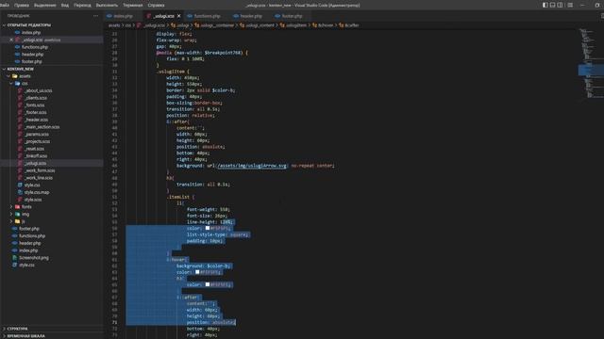Click css breadcrumb segment
This screenshot has height=339, width=604.
point(128,25)
